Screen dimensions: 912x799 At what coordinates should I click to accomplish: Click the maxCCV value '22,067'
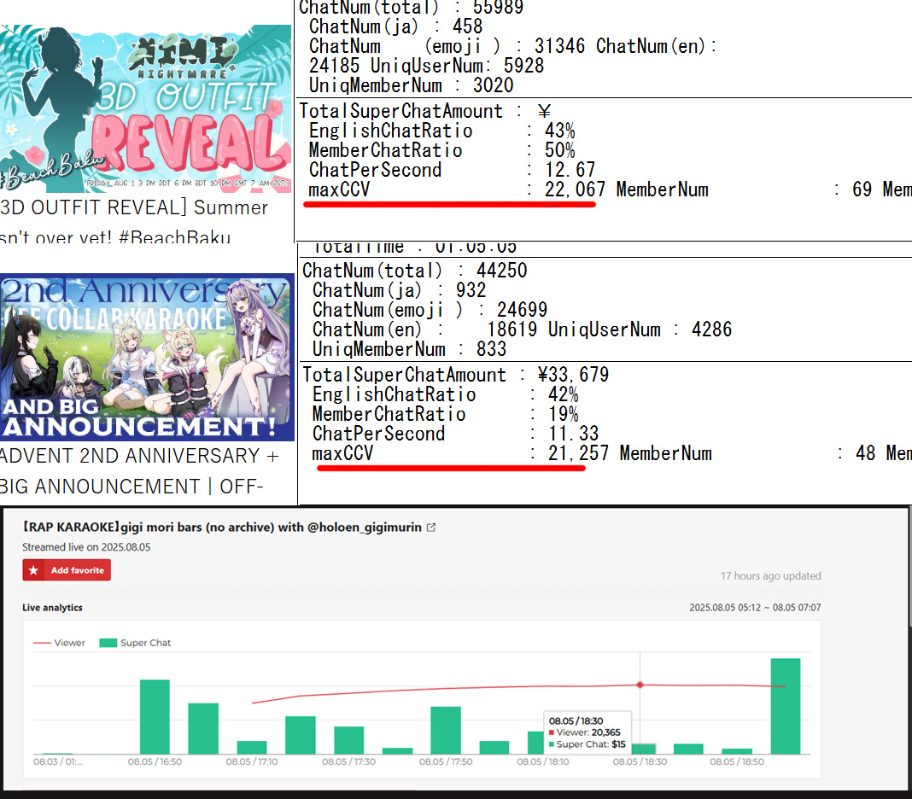coord(575,190)
